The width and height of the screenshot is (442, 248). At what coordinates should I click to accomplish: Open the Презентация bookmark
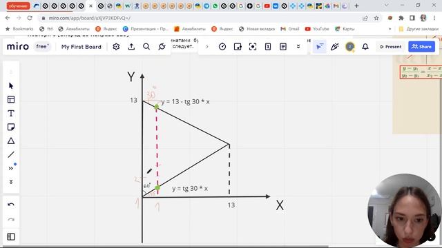[x=146, y=29]
